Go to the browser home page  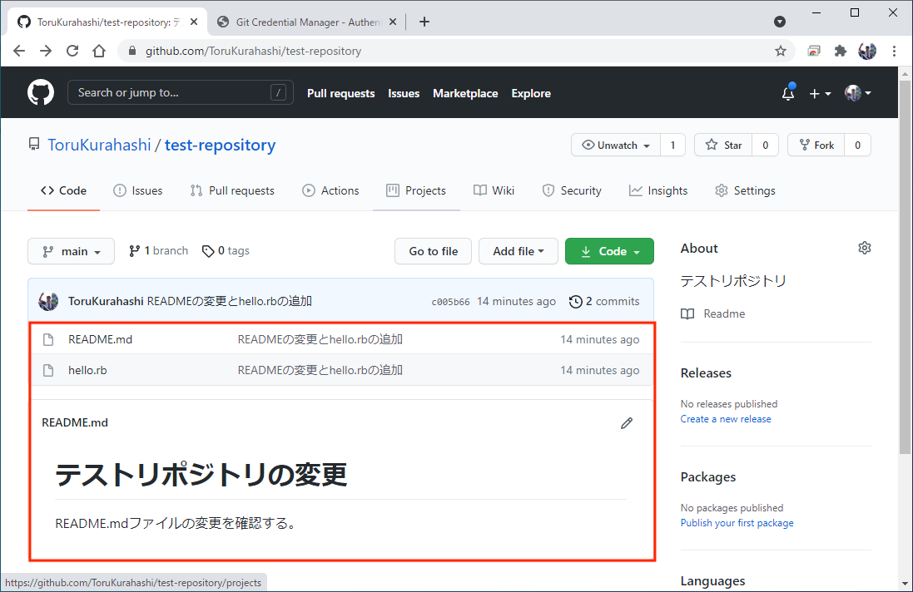(x=99, y=52)
